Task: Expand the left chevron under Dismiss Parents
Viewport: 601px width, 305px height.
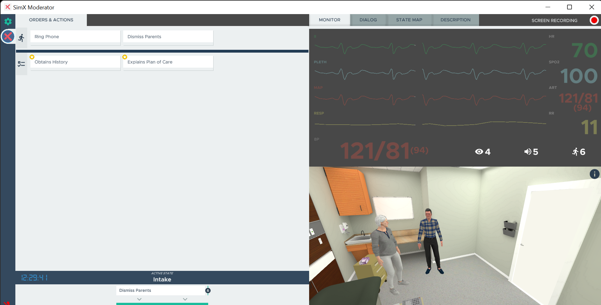Action: [x=140, y=299]
